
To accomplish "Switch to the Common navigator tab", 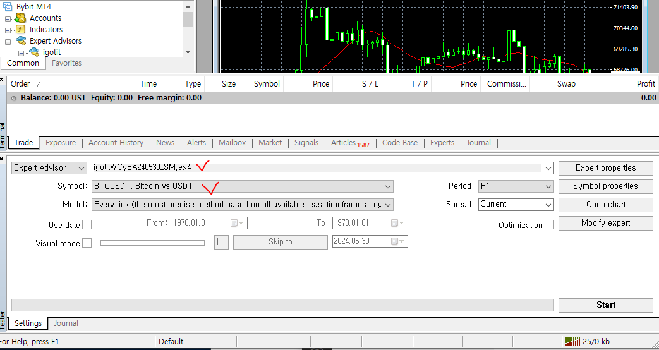I will click(23, 63).
